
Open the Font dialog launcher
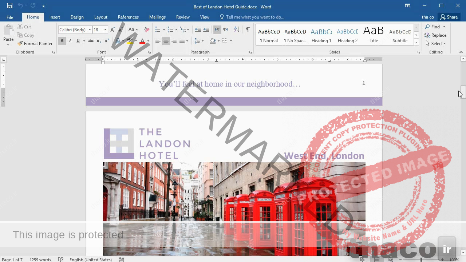pyautogui.click(x=149, y=52)
